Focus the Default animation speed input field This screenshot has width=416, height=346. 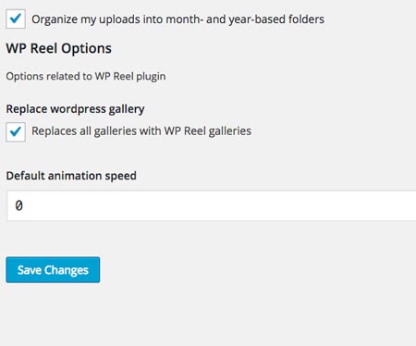[x=212, y=205]
